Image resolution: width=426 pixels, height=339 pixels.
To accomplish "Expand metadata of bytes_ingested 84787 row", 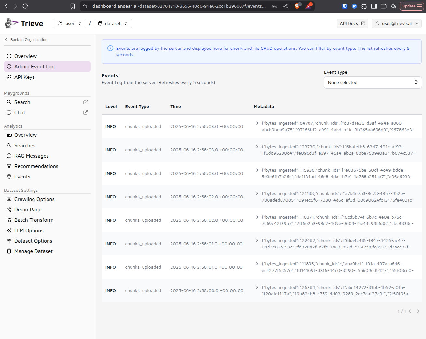I will click(257, 123).
